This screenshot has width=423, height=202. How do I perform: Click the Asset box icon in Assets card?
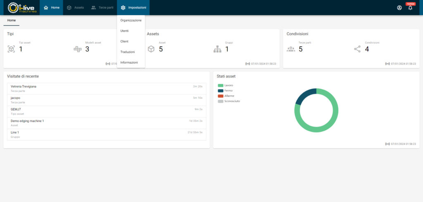(x=151, y=49)
